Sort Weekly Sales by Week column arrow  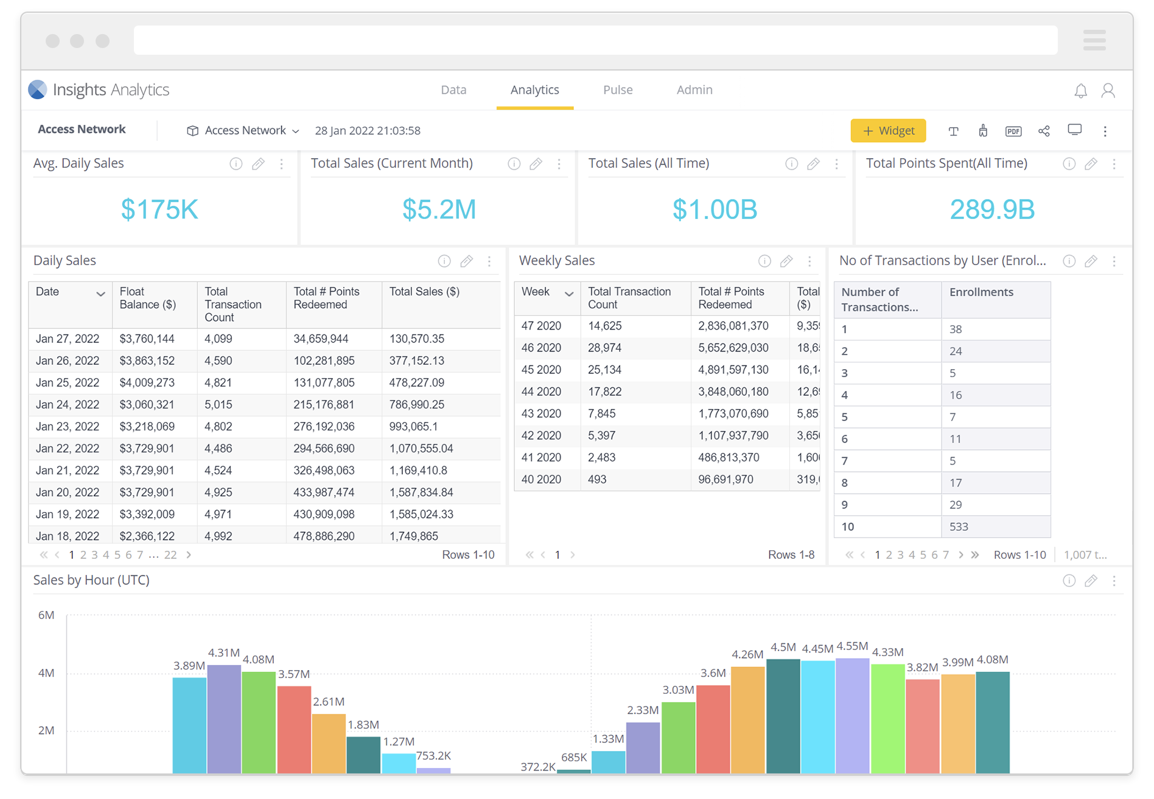tap(569, 294)
